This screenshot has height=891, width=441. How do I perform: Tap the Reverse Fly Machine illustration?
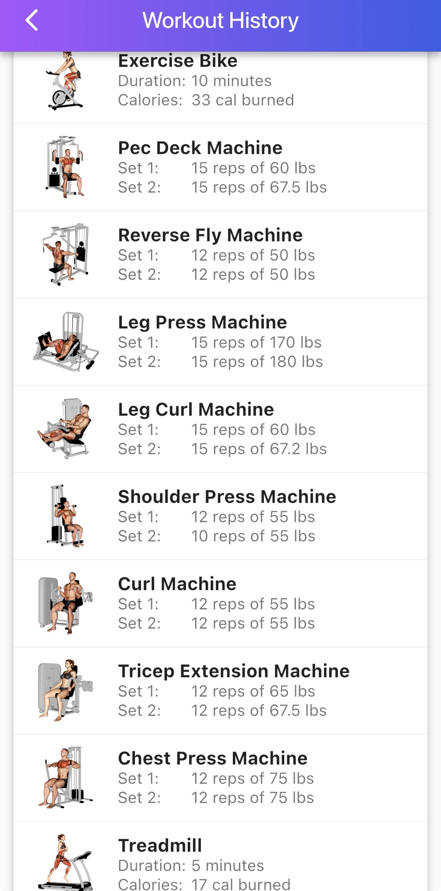pos(65,254)
